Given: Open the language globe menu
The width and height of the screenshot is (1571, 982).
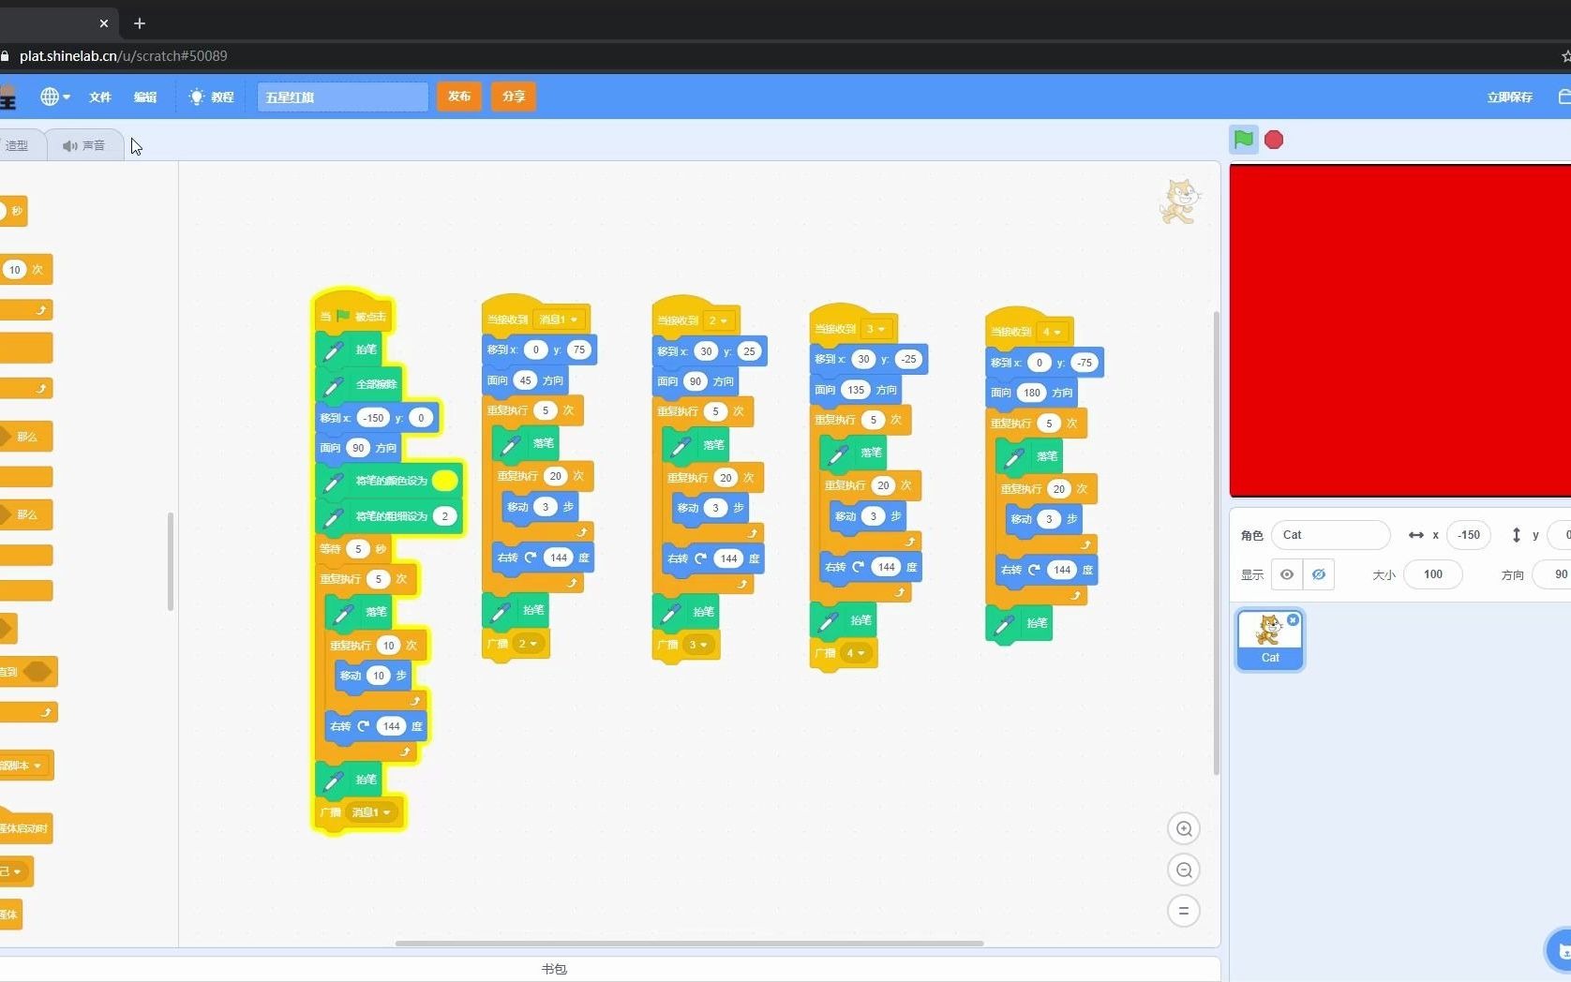Looking at the screenshot, I should (x=54, y=97).
